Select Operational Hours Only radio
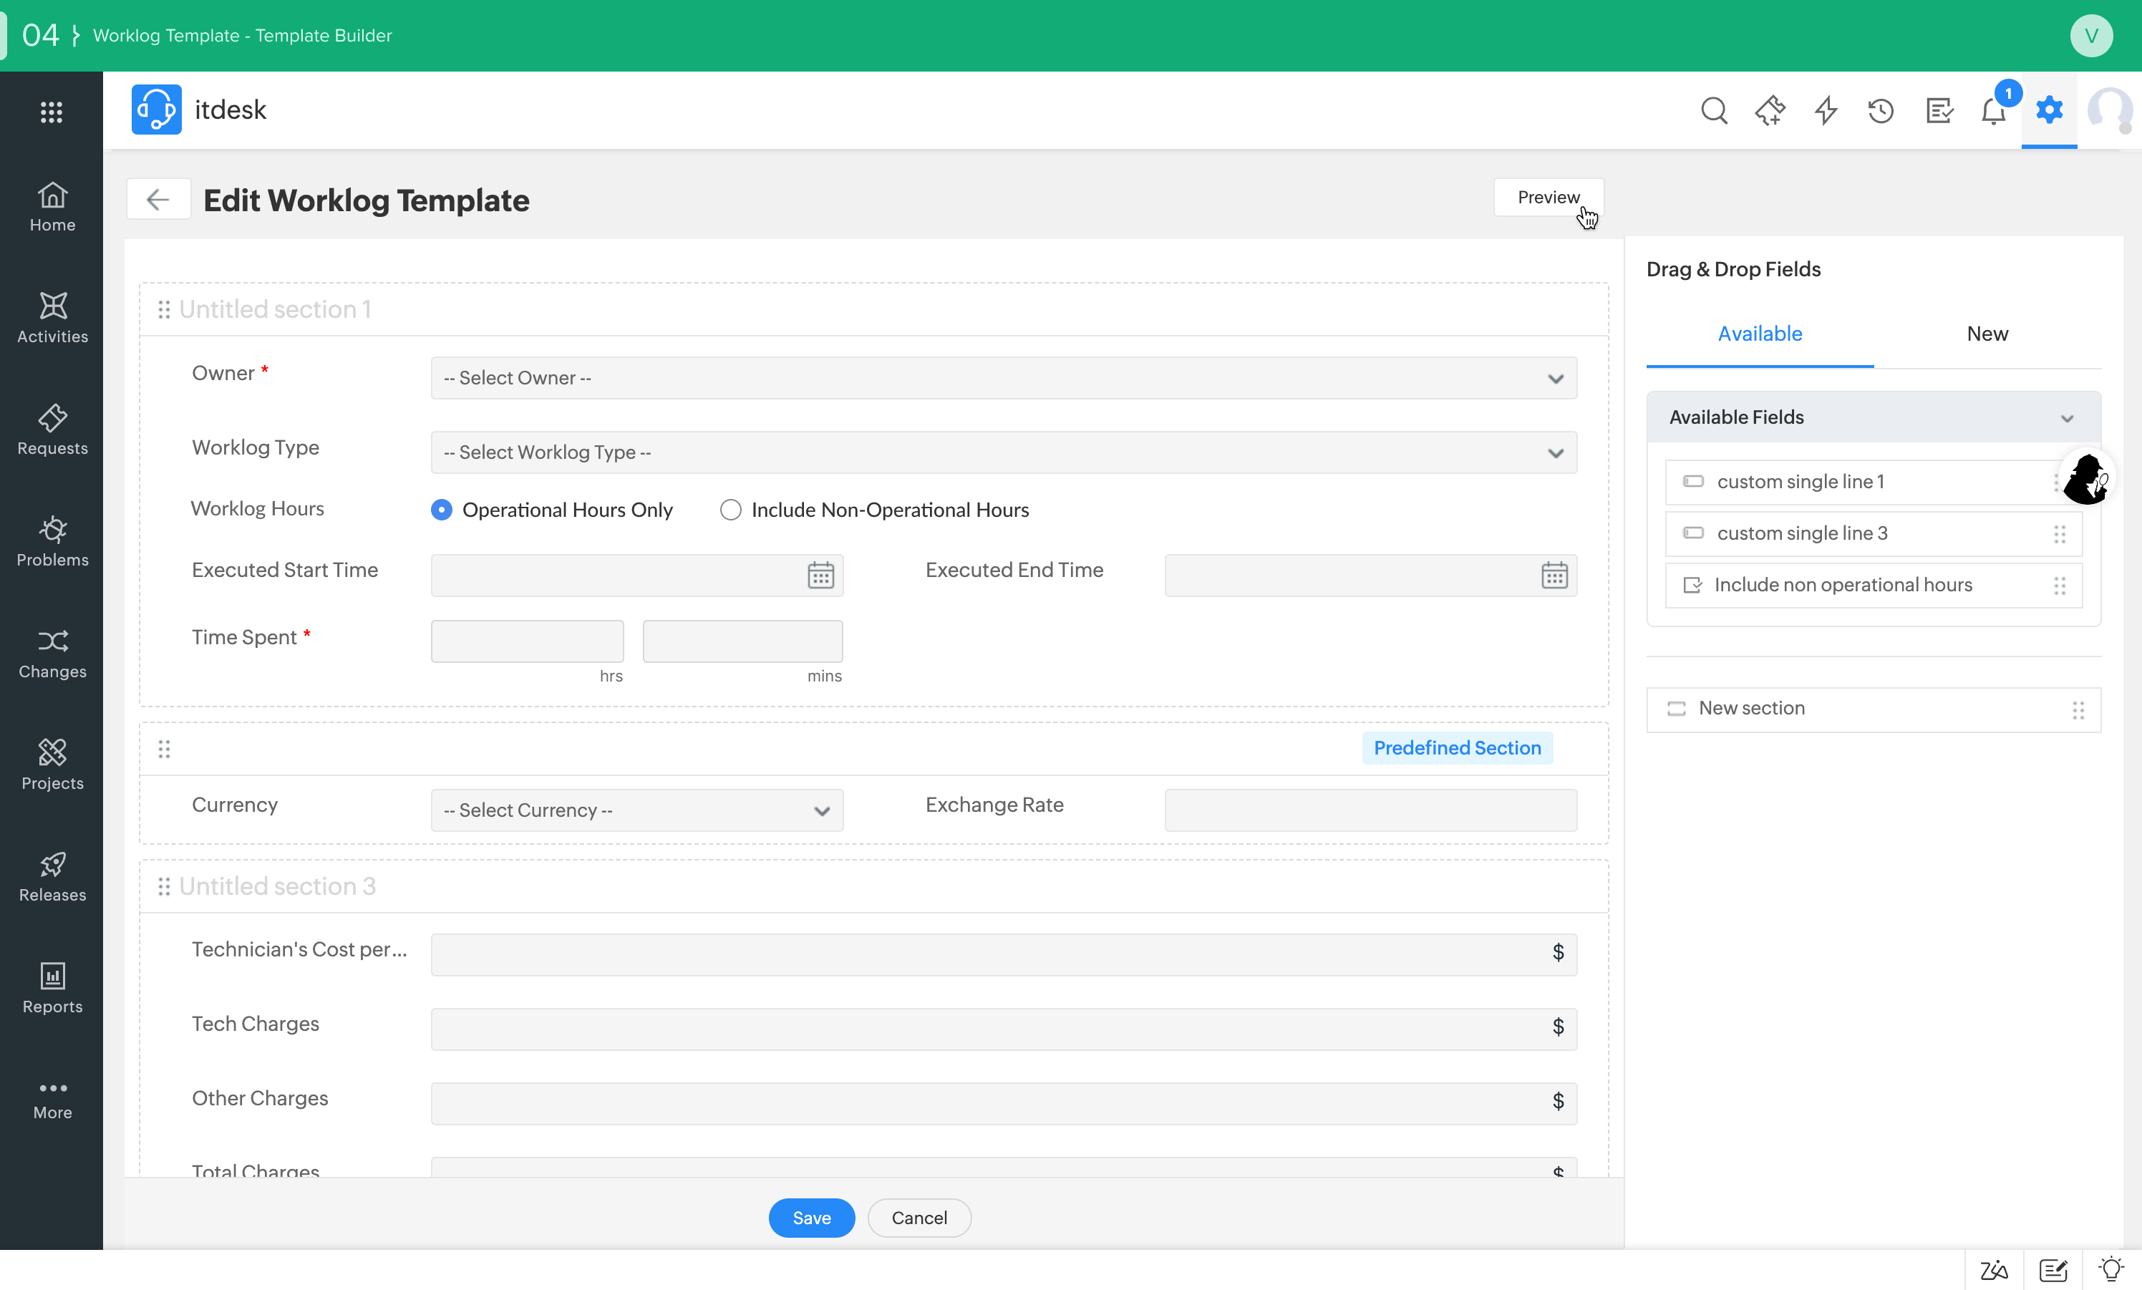 tap(442, 510)
